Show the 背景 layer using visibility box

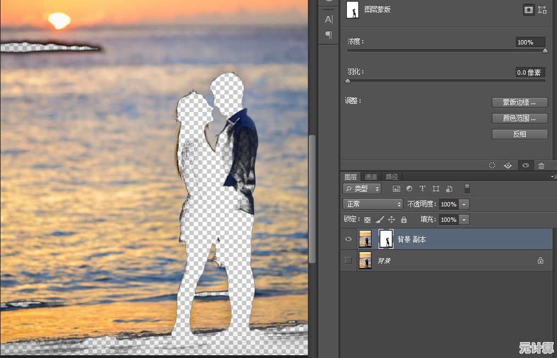tap(348, 260)
